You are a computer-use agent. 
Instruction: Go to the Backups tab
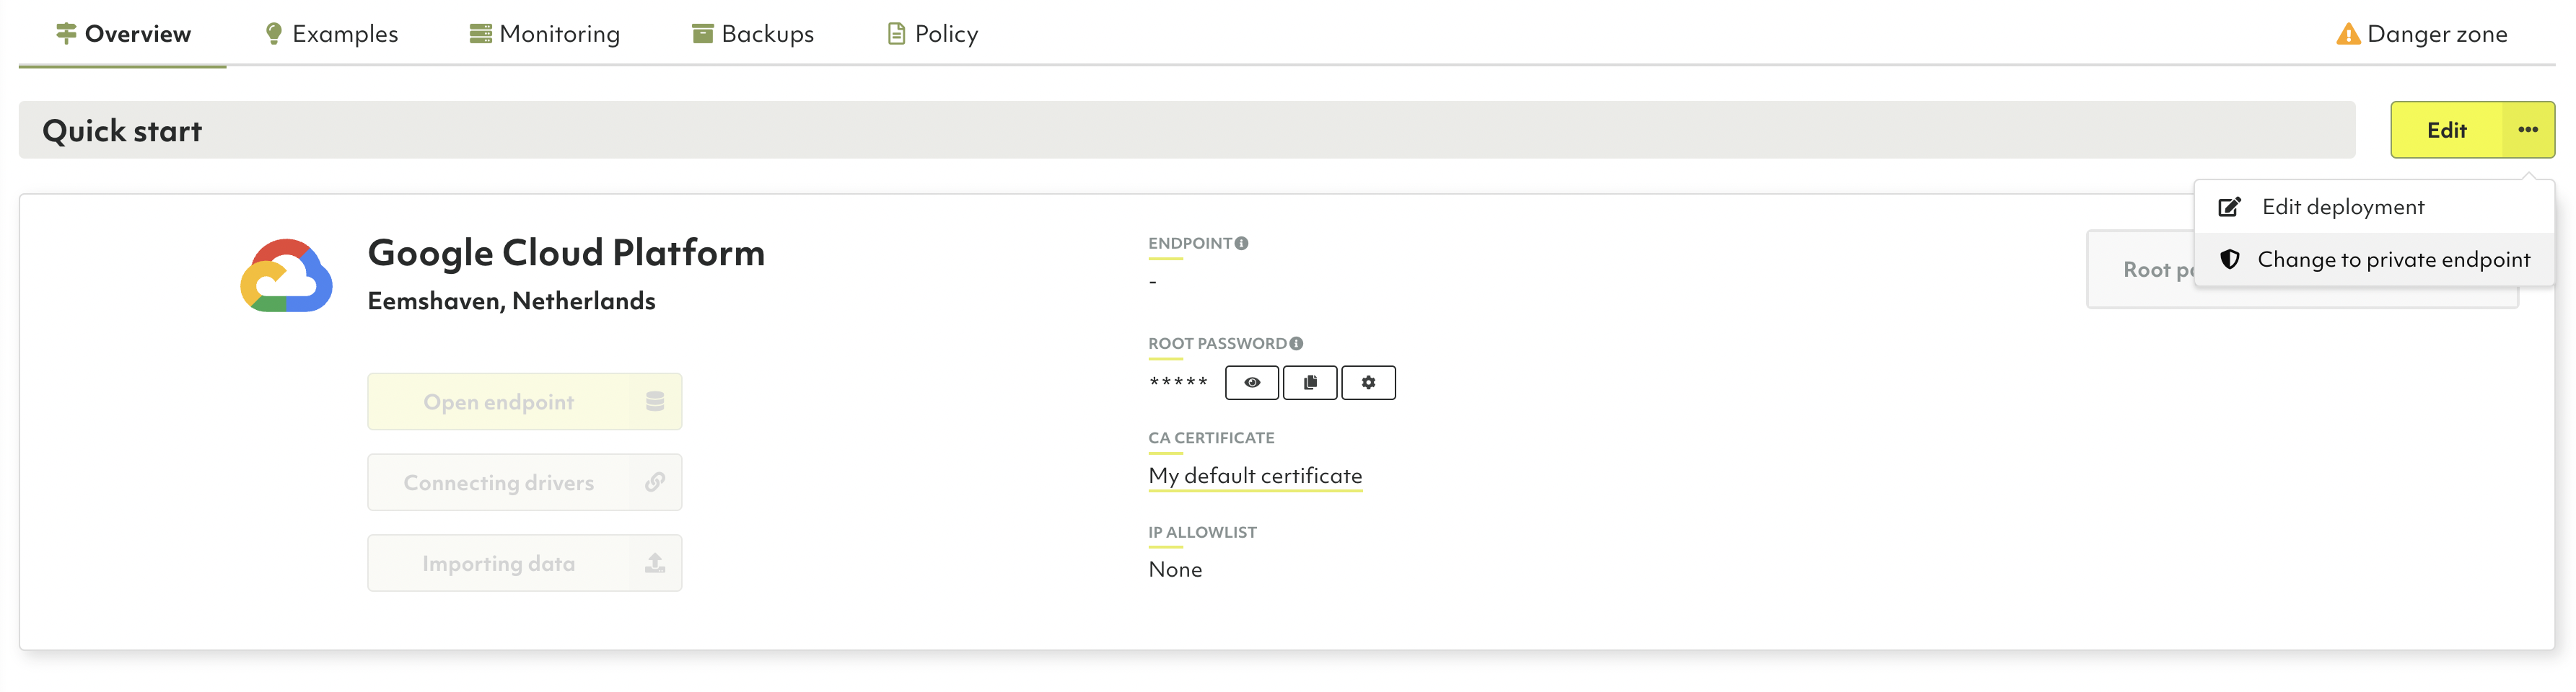753,34
